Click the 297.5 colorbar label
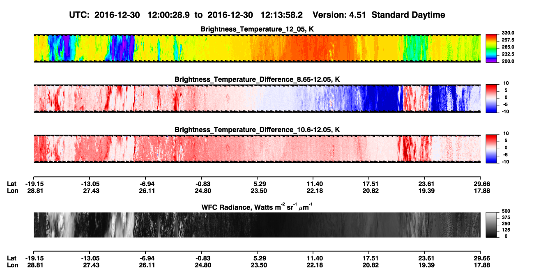534x274 pixels. tap(508, 40)
